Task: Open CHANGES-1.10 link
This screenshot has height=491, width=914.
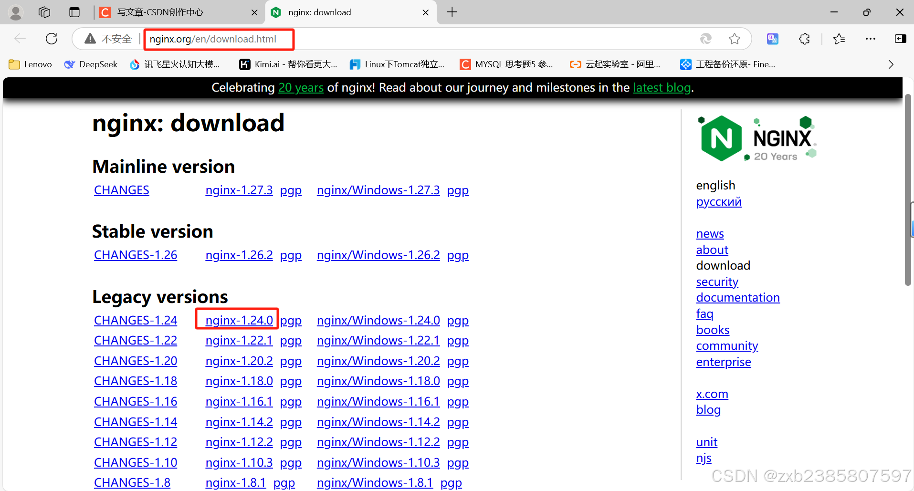Action: point(136,463)
